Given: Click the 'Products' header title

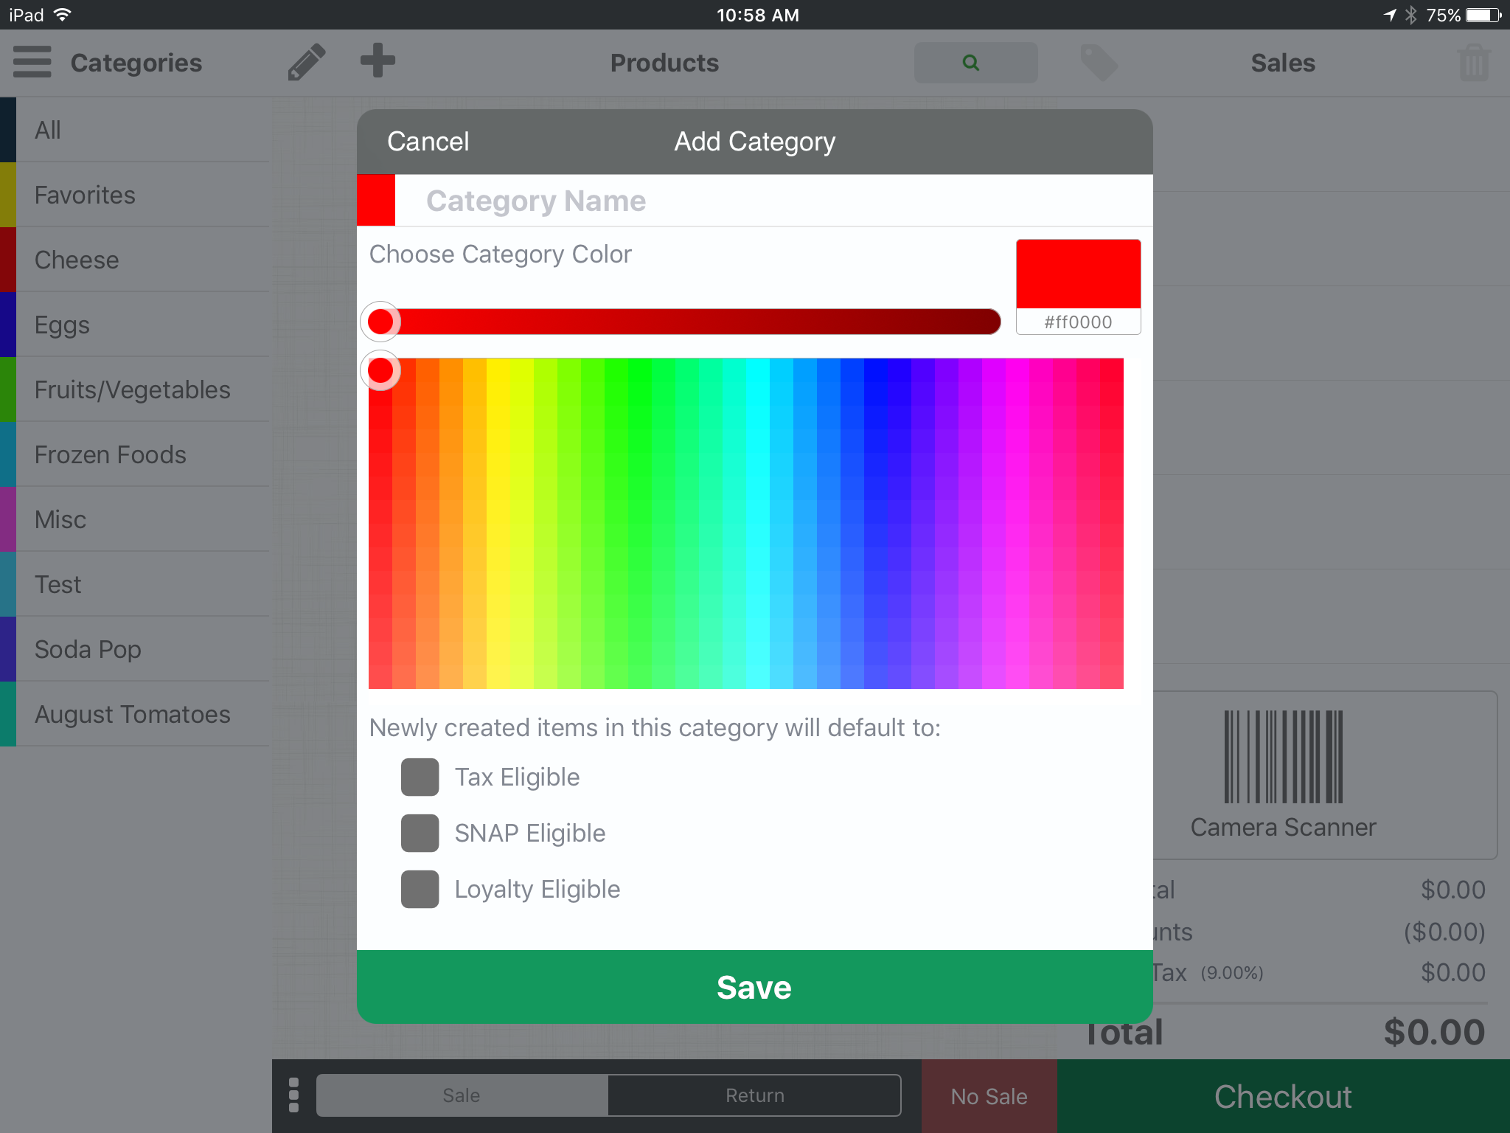Looking at the screenshot, I should click(664, 63).
